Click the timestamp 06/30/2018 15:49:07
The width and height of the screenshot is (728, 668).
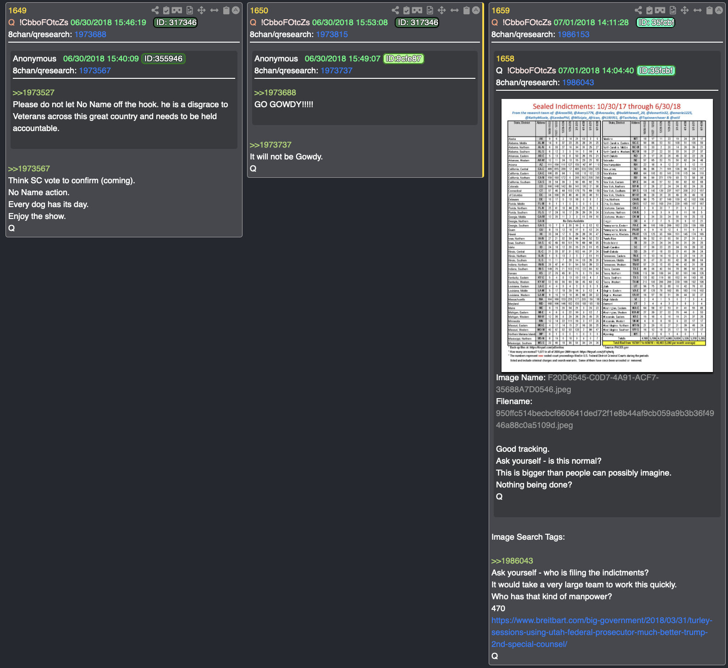(x=342, y=59)
